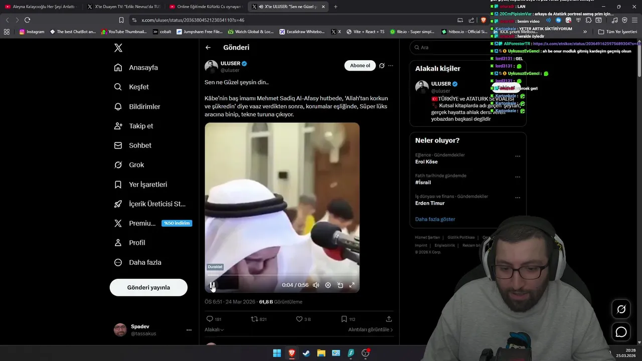Image resolution: width=642 pixels, height=361 pixels.
Task: Click the reply icon with 181
Action: 214,319
